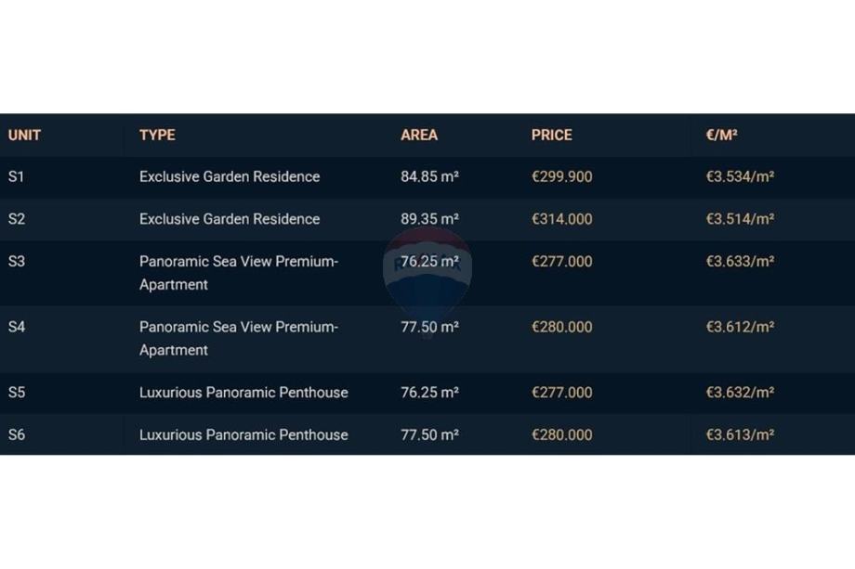This screenshot has height=569, width=855.
Task: Click S5 Luxurious Panoramic Penthouse type text
Action: (243, 393)
